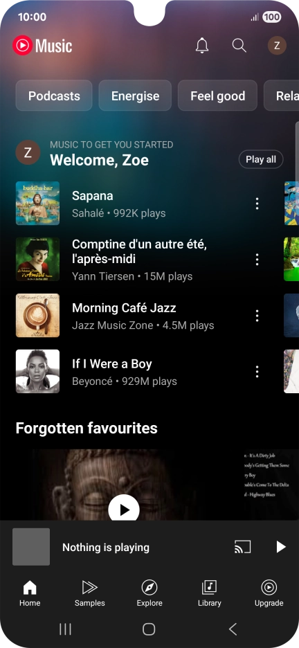
Task: Open the Comptine d'un autre été options menu
Action: point(257,260)
